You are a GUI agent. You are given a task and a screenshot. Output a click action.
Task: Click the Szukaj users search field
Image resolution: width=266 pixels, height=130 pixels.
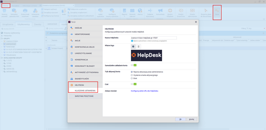[22, 29]
